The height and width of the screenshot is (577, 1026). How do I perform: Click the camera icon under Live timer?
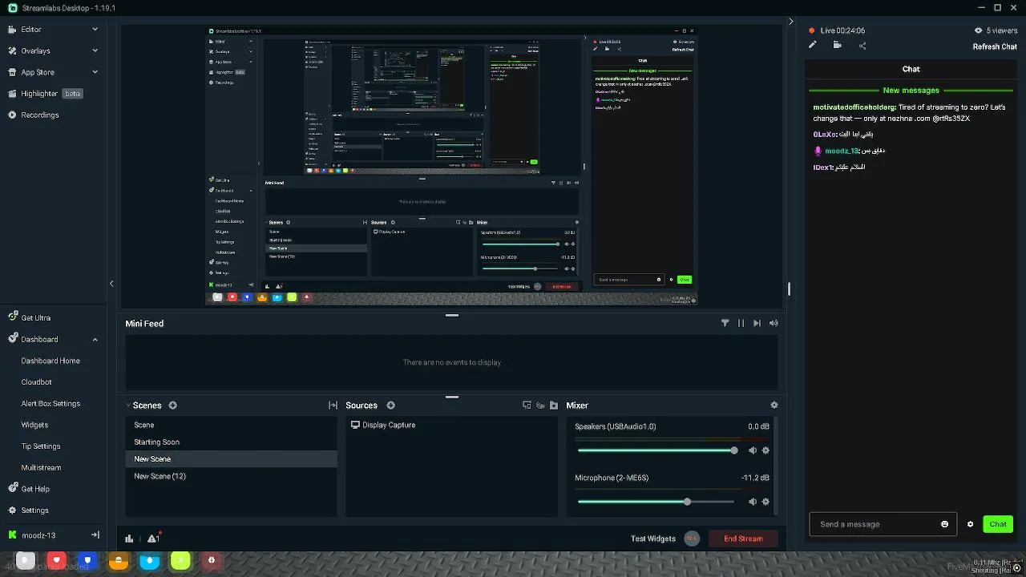pos(838,45)
